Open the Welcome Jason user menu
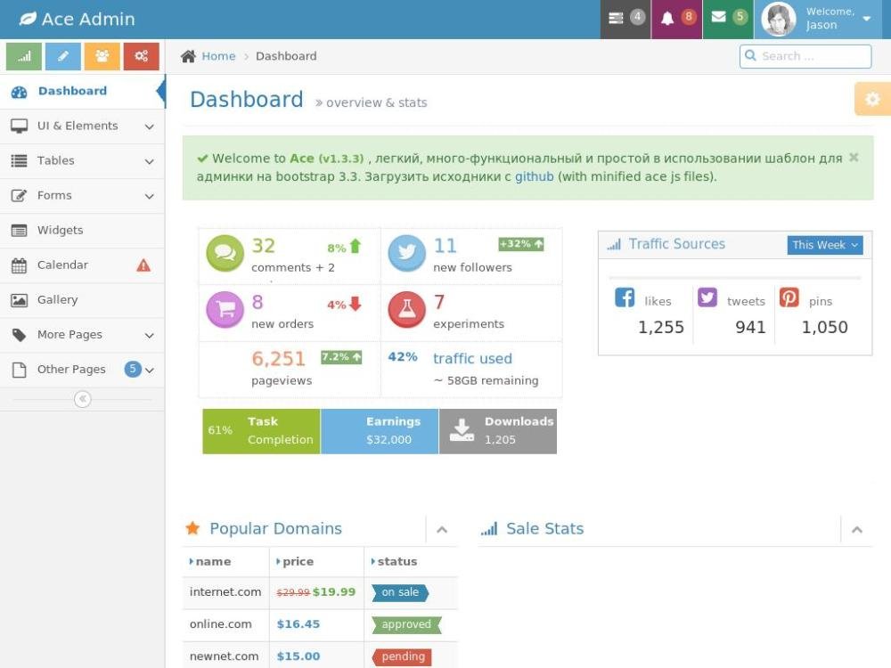The height and width of the screenshot is (668, 891). [x=822, y=19]
